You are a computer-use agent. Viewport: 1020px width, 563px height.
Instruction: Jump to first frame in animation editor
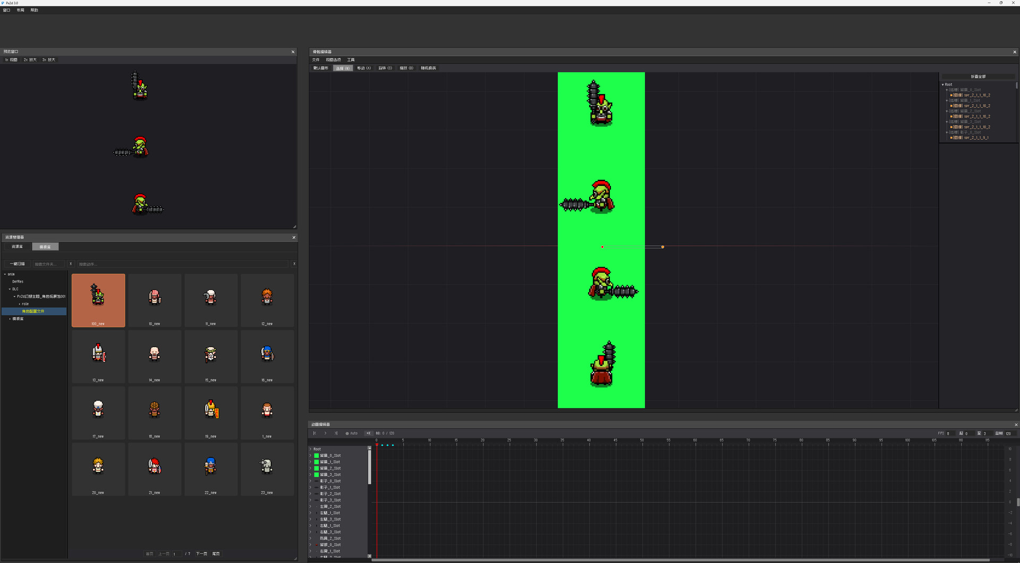point(314,433)
